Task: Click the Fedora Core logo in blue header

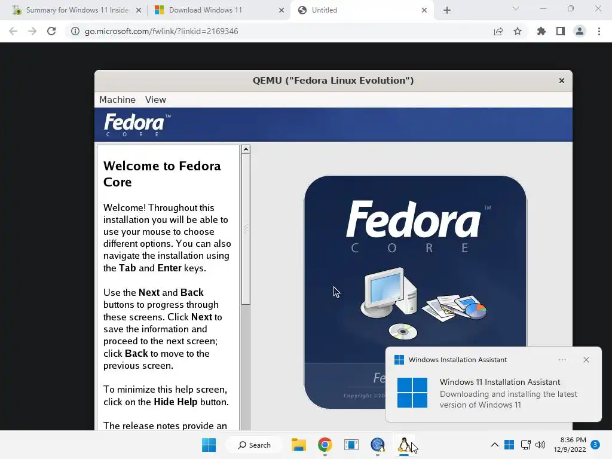Action: pyautogui.click(x=137, y=125)
